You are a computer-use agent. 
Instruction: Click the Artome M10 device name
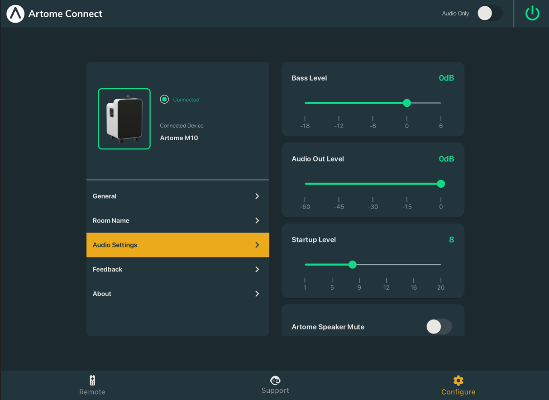click(179, 138)
